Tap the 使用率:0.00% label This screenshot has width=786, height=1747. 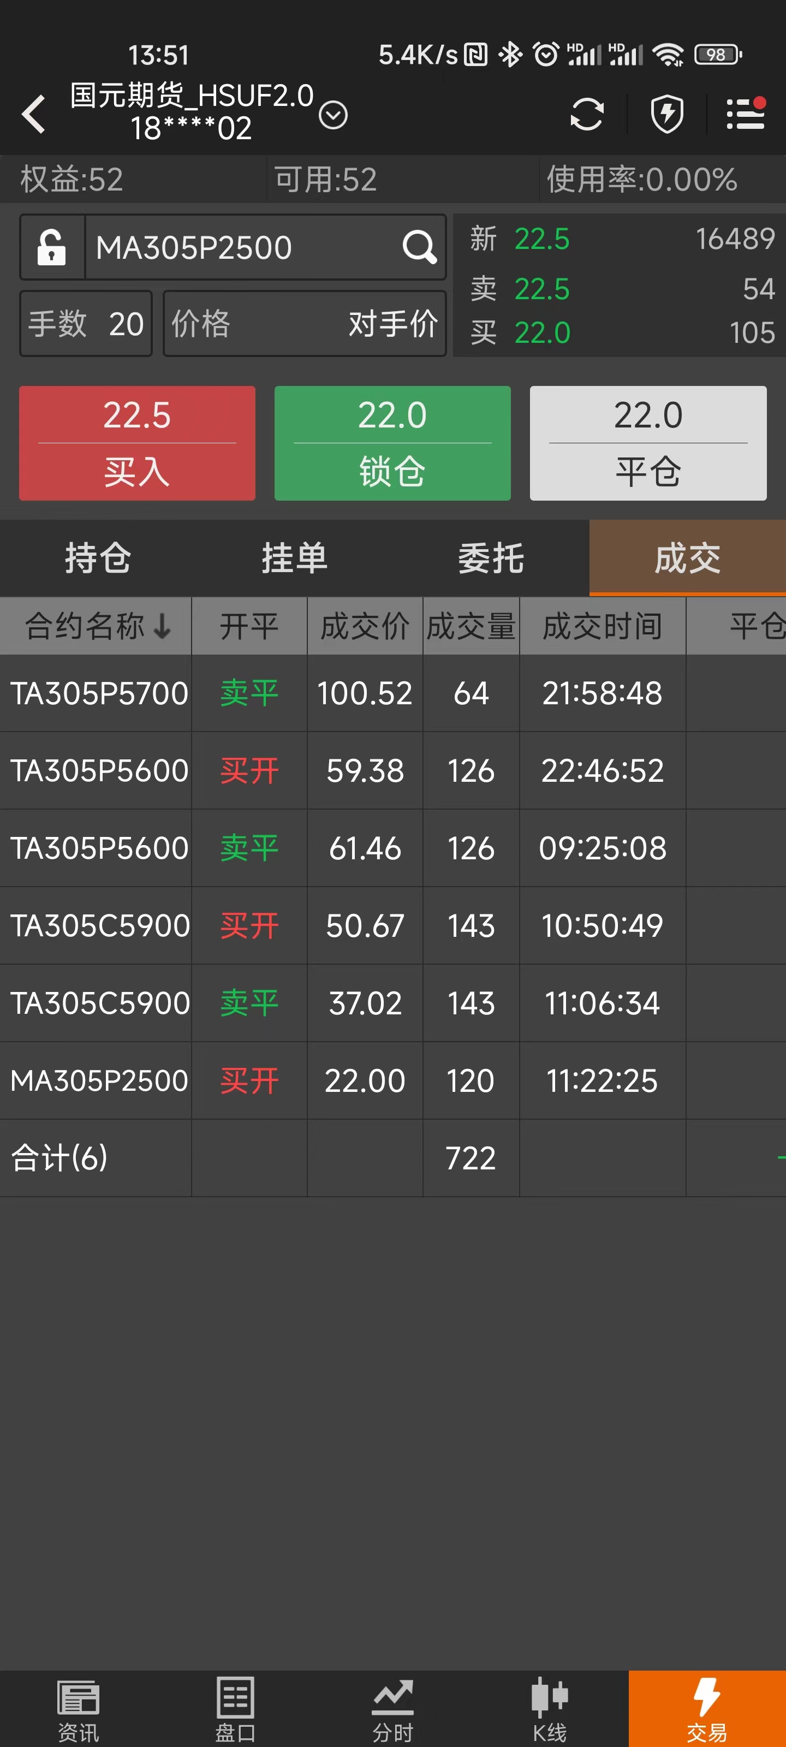[641, 180]
